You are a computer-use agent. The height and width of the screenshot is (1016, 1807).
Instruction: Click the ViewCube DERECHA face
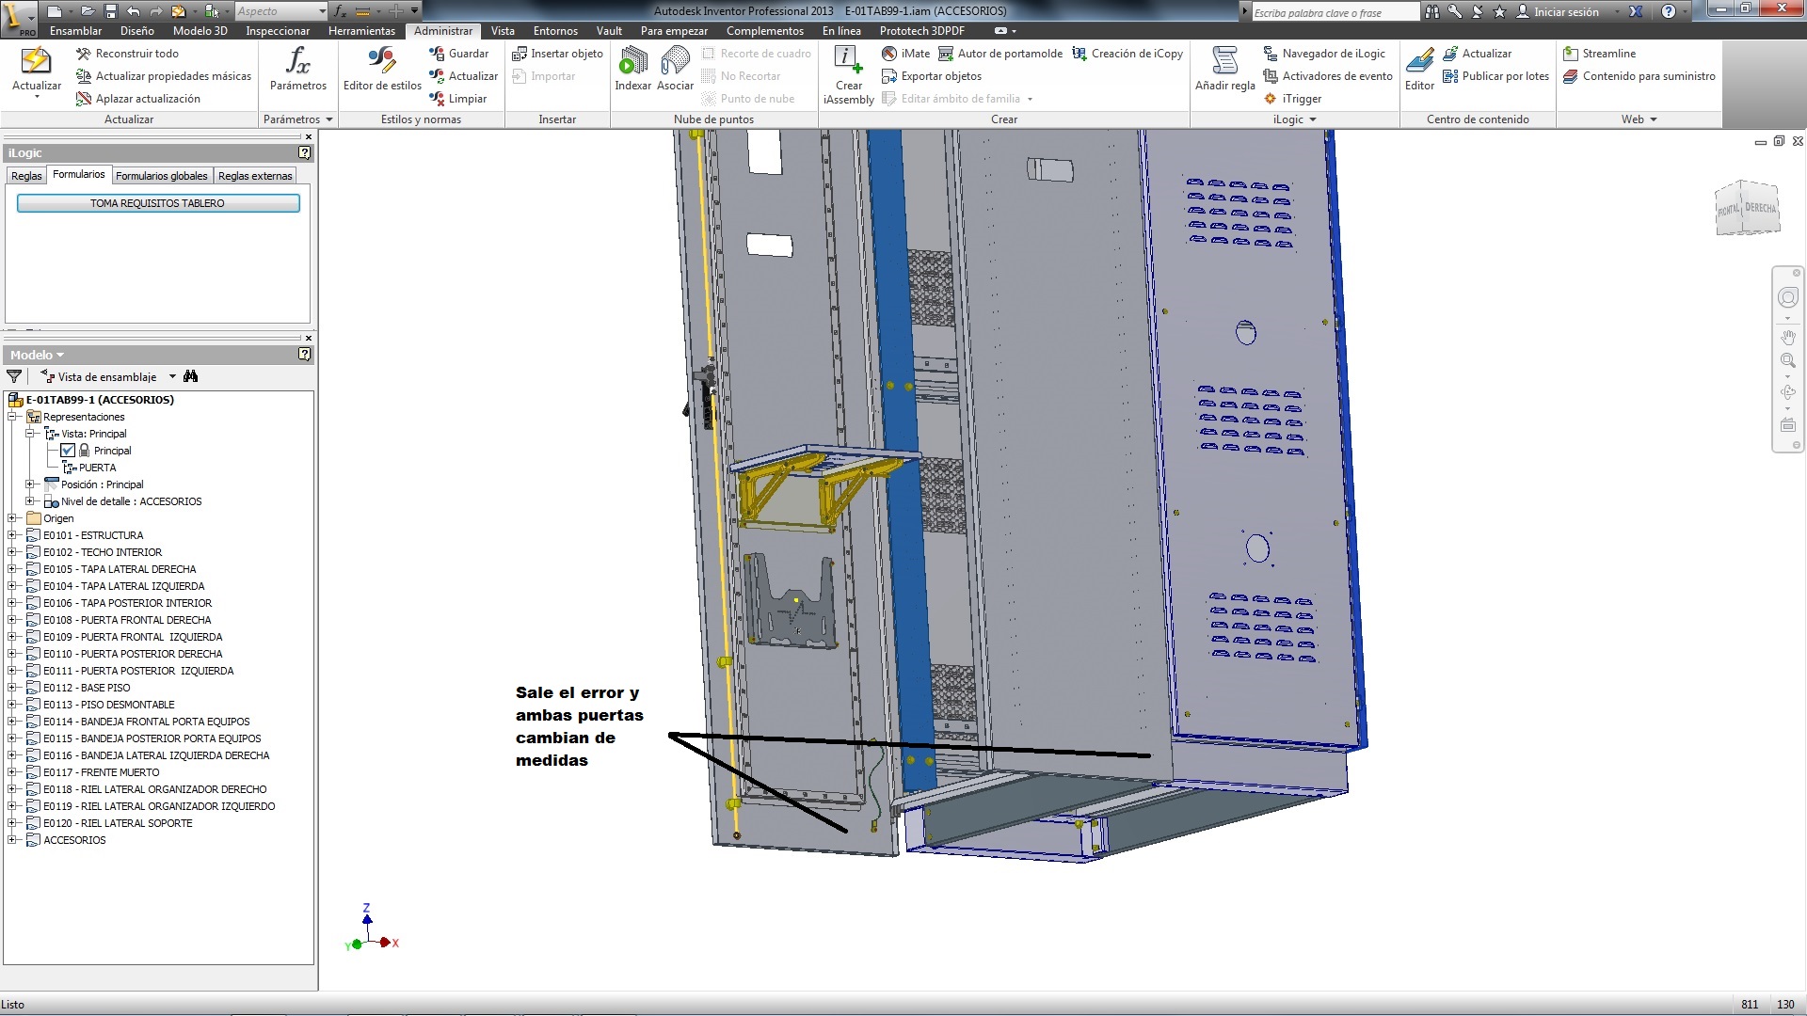tap(1761, 208)
